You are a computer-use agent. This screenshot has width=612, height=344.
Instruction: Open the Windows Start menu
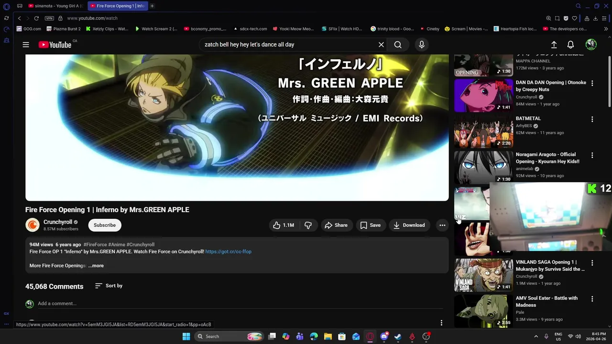point(186,336)
